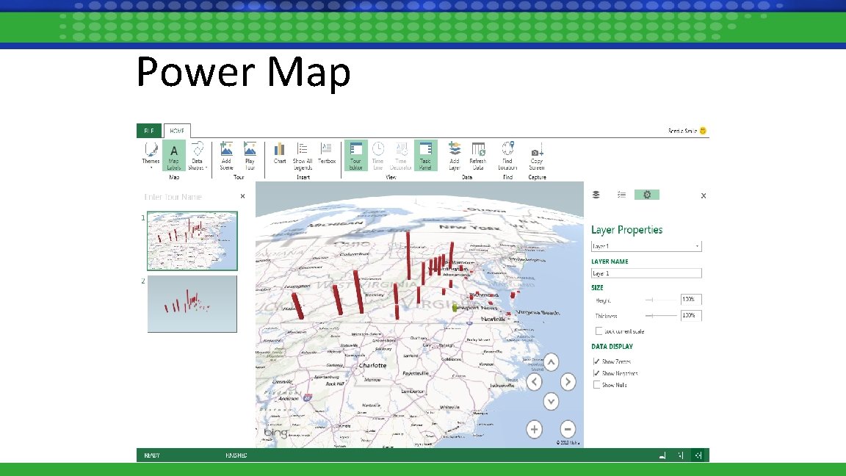The width and height of the screenshot is (846, 476).
Task: Enable Show Nulls checkbox
Action: tap(597, 385)
